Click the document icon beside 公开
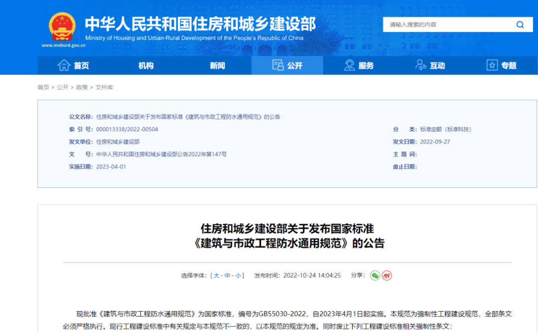538x333 pixels. coord(277,65)
